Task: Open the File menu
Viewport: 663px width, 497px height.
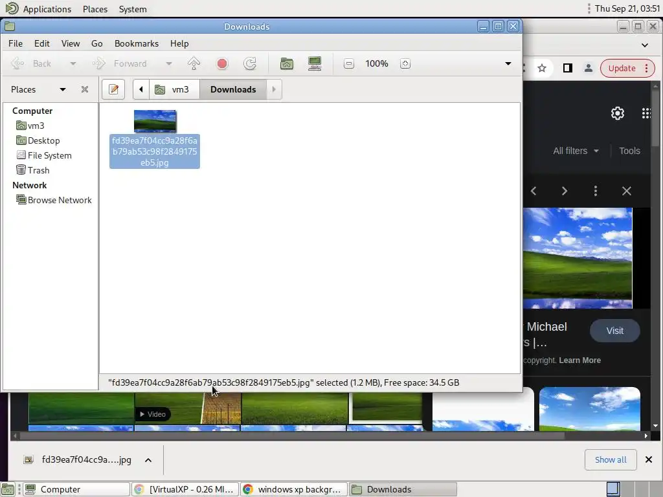Action: [x=16, y=43]
